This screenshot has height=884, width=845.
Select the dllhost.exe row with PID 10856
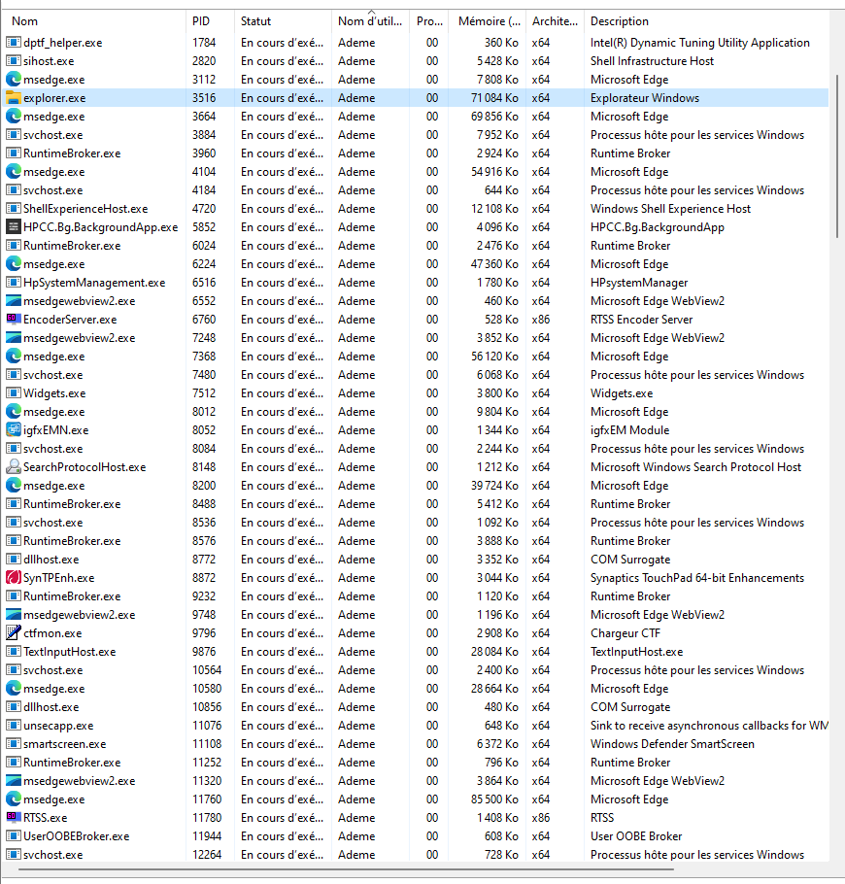416,707
